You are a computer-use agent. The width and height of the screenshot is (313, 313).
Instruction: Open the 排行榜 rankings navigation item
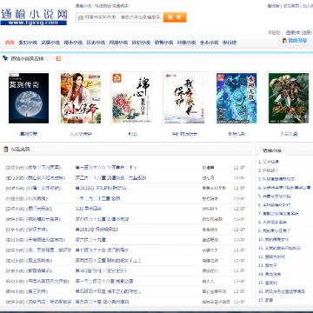click(230, 43)
